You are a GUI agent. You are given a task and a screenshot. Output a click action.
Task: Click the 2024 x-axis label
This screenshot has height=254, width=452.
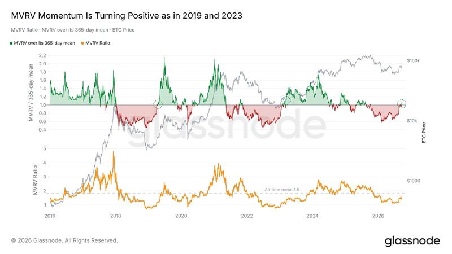tap(312, 216)
